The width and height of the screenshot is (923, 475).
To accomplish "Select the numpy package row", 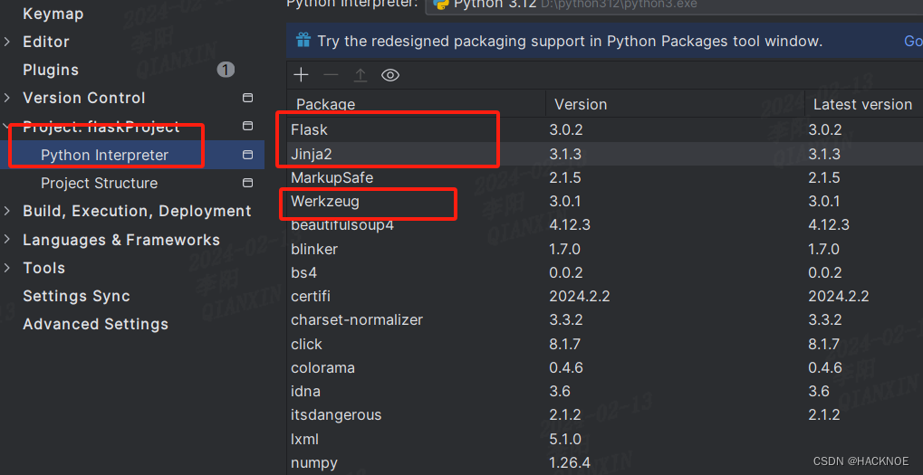I will click(x=604, y=462).
